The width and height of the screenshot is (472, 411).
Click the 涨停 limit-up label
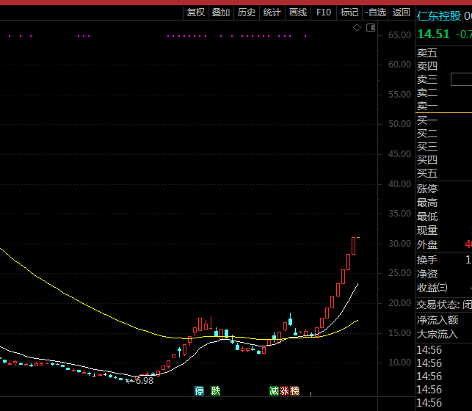(427, 189)
